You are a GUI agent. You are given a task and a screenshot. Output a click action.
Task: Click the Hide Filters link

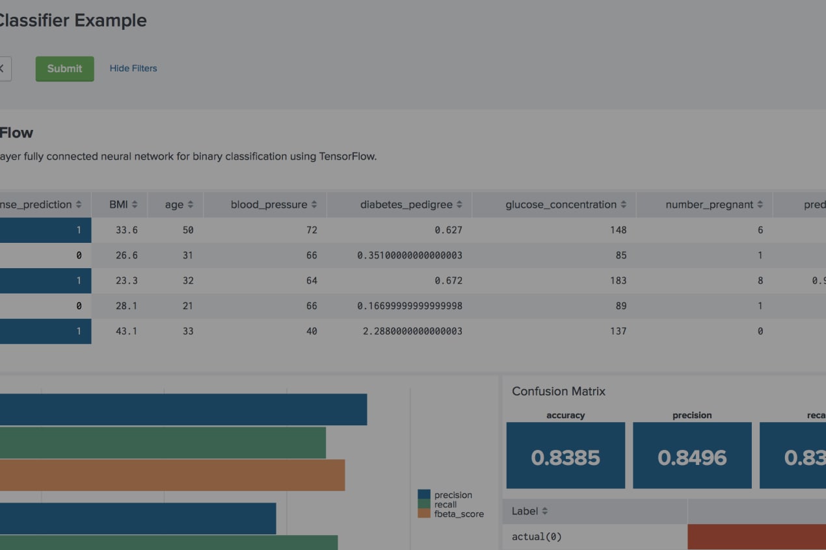133,68
